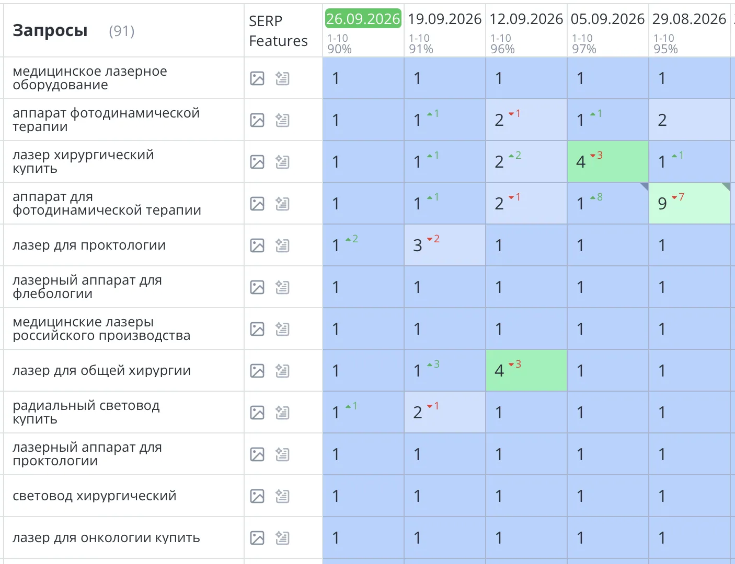
Task: Click the 96% visibility value under 12.09.2026
Action: point(502,49)
